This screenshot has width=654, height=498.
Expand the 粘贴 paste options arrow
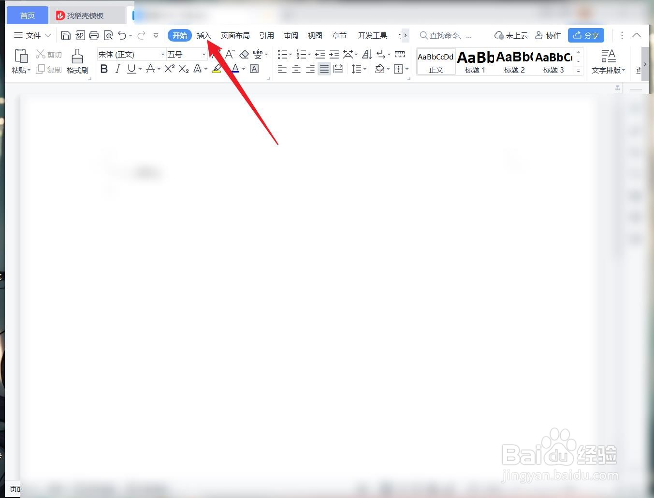(x=29, y=71)
